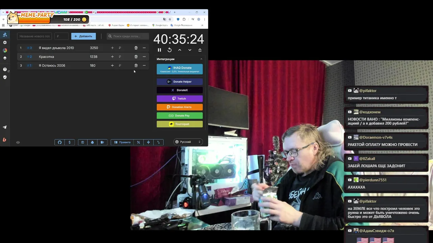Screen dimensions: 433x243
Task: Open more options for Красотка
Action: pyautogui.click(x=144, y=57)
